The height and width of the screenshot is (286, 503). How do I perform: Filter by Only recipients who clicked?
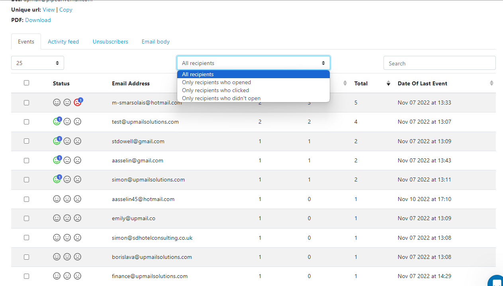tap(253, 90)
